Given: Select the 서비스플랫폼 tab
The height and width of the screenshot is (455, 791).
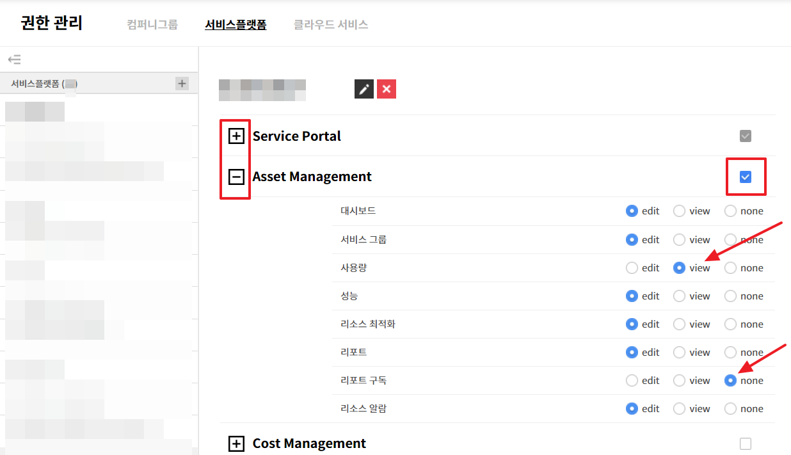Looking at the screenshot, I should (x=236, y=25).
